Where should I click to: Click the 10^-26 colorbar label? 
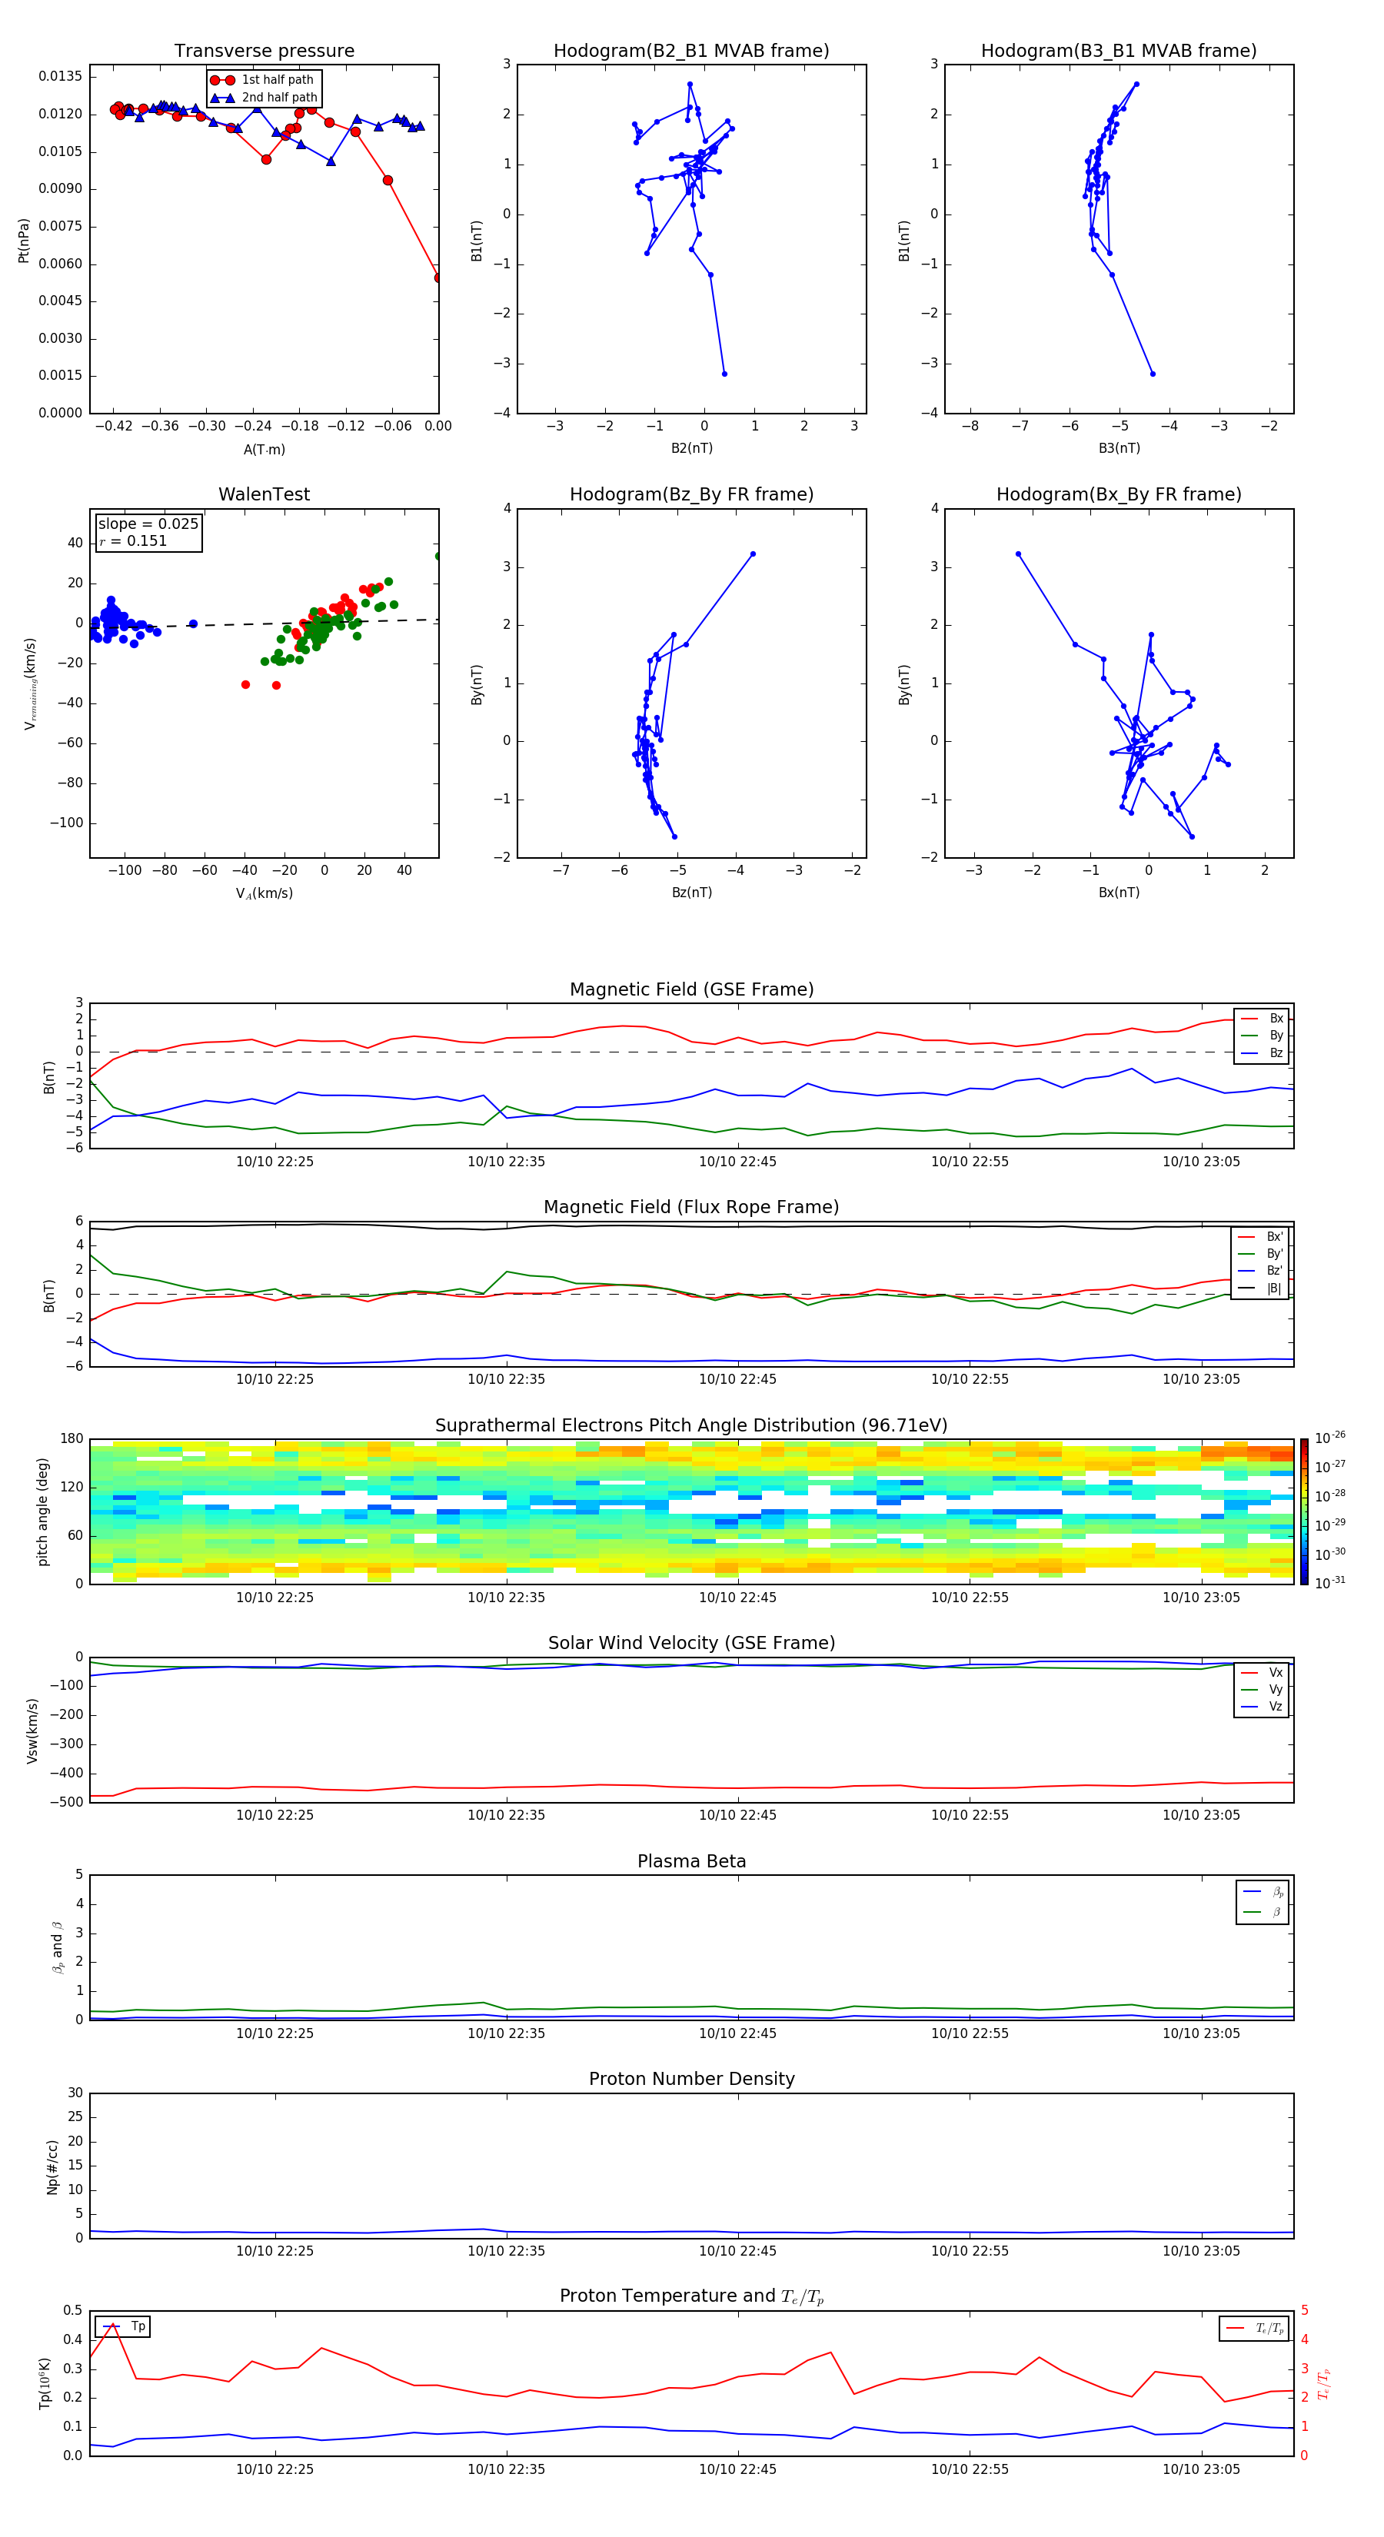click(1330, 1438)
